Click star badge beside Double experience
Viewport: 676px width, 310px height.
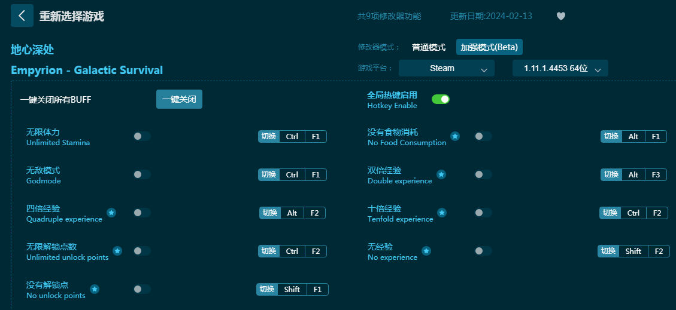point(441,174)
